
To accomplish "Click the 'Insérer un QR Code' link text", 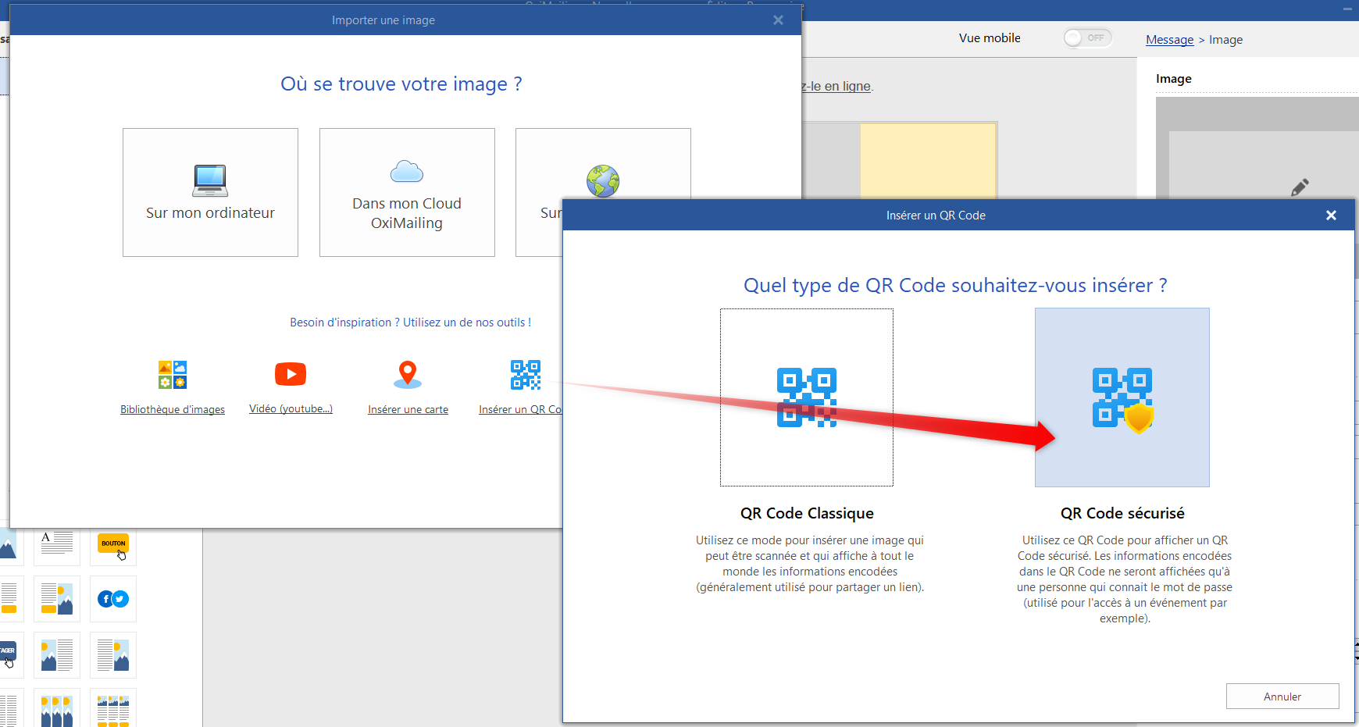I will 520,409.
